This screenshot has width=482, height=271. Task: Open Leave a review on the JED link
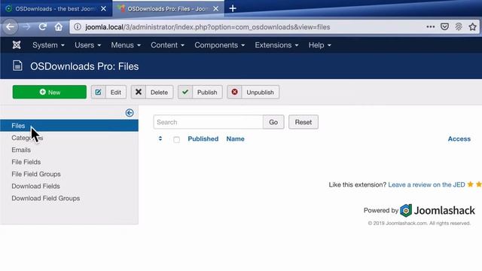pyautogui.click(x=426, y=184)
